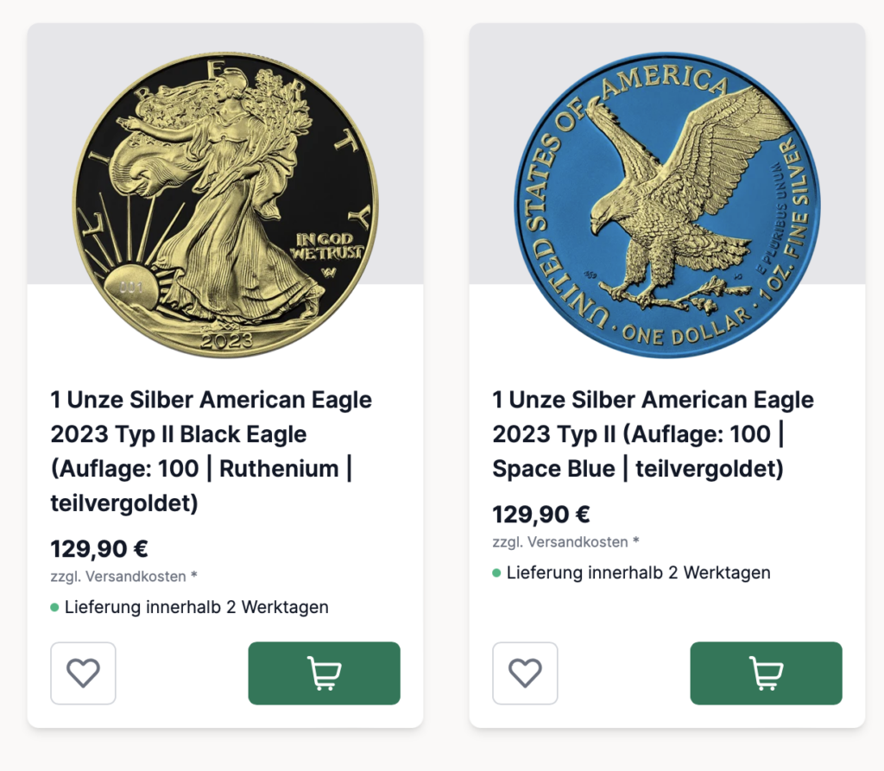Click green availability dot under Black Eagle
The height and width of the screenshot is (771, 884).
point(54,608)
